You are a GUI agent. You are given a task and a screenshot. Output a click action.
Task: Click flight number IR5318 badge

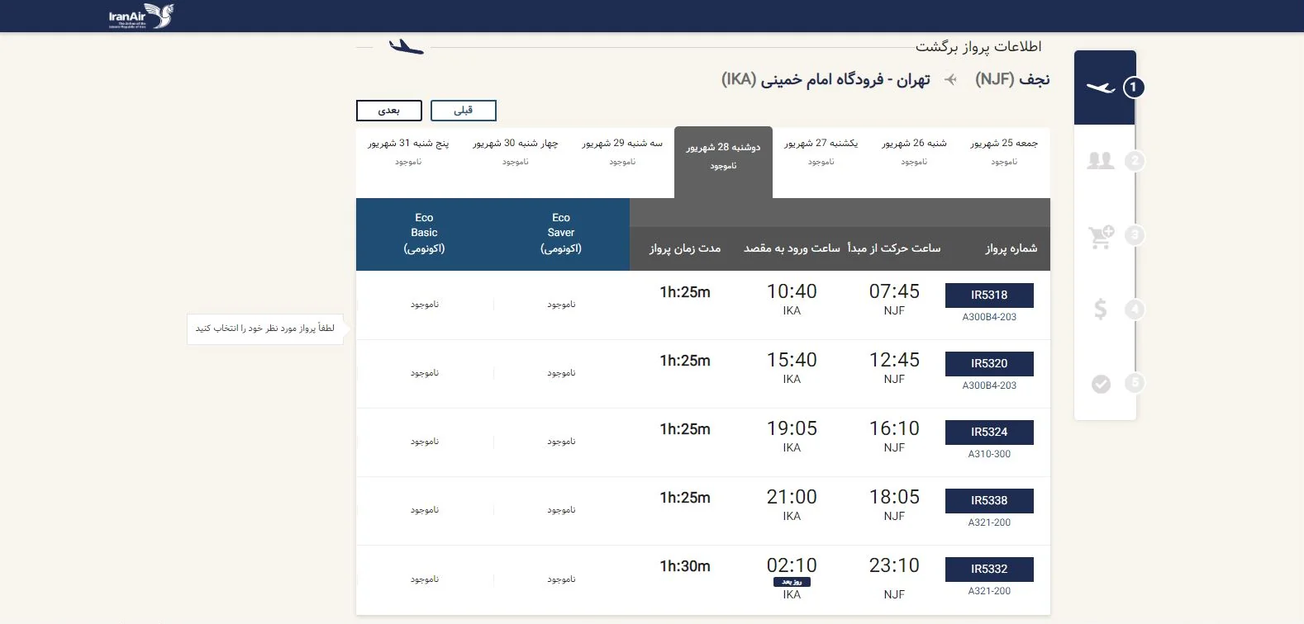[x=989, y=295]
